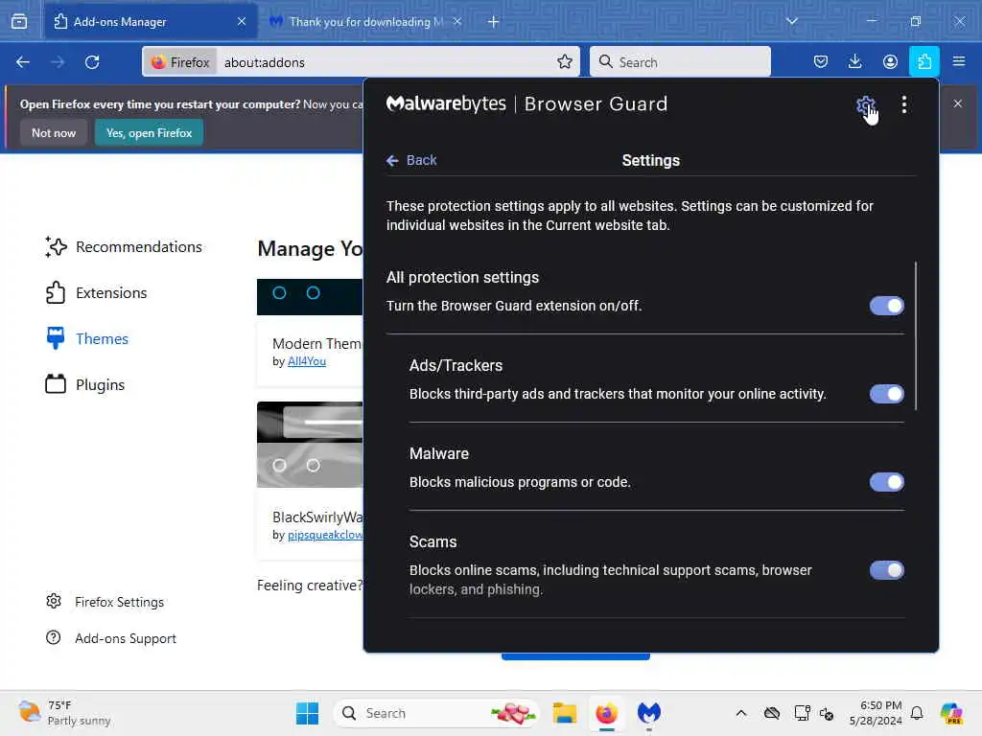This screenshot has height=736, width=982.
Task: Turn off Malware protection toggle
Action: tap(886, 482)
